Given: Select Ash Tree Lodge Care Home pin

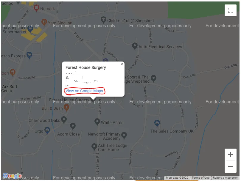Looking at the screenshot, I should click(x=94, y=147).
